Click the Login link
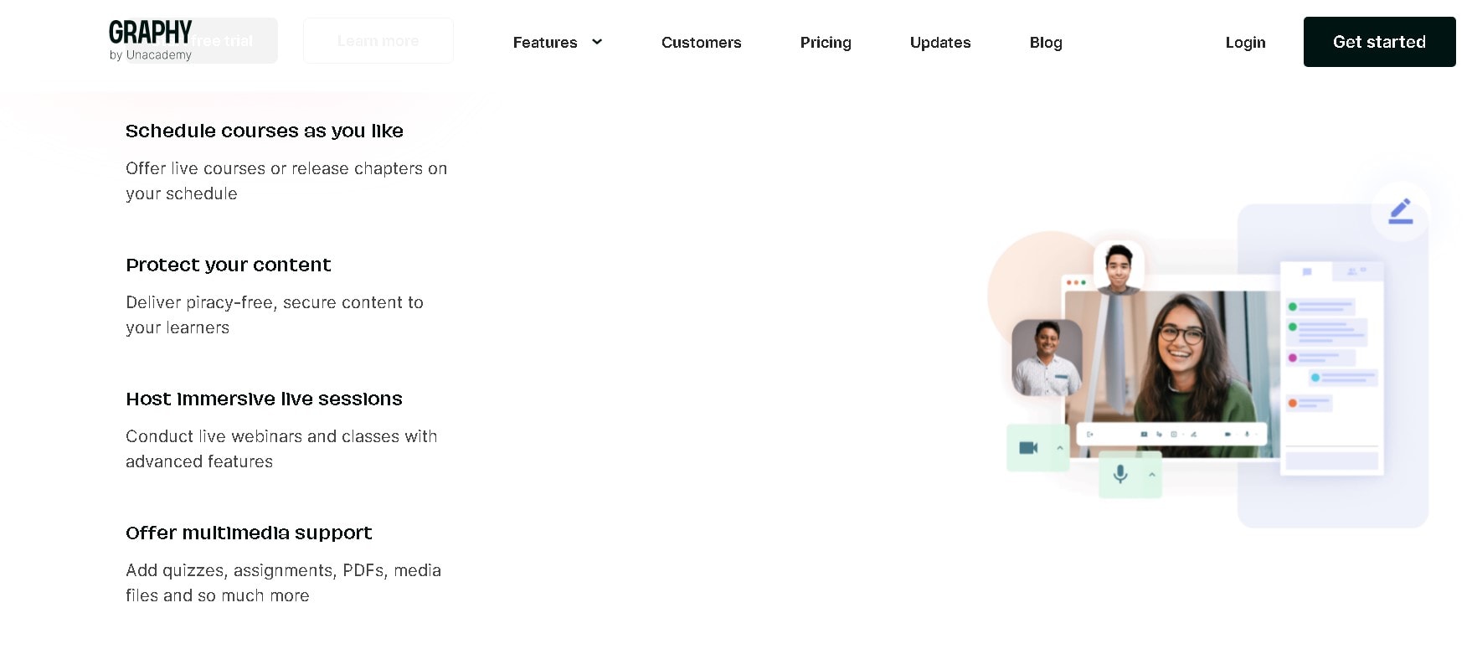The width and height of the screenshot is (1472, 649). coord(1245,42)
